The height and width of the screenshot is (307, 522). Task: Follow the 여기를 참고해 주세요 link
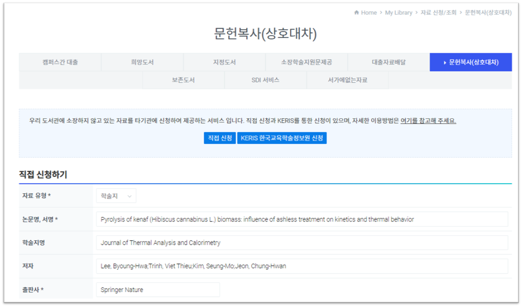click(x=428, y=121)
